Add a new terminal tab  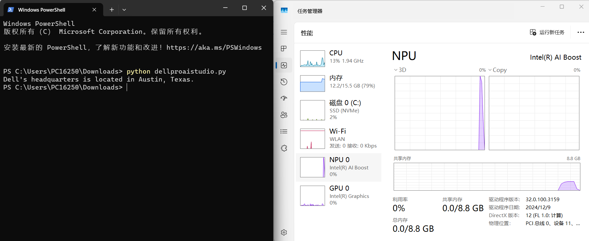pyautogui.click(x=112, y=10)
